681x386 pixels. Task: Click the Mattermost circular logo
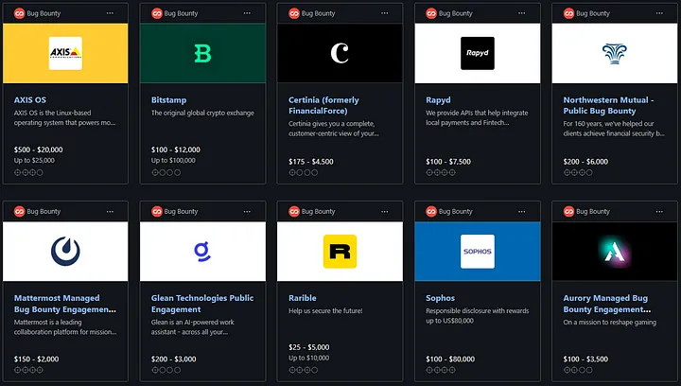(x=65, y=251)
